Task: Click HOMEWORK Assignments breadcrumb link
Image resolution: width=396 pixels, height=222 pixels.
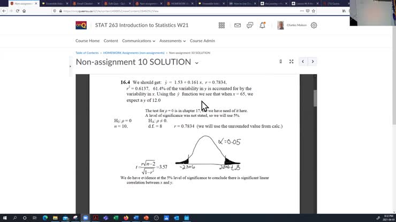Action: coord(134,53)
